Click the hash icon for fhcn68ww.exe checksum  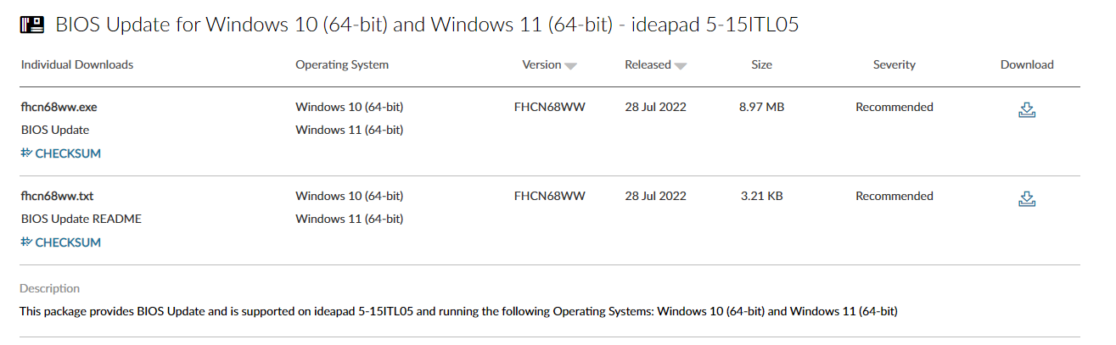coord(26,153)
